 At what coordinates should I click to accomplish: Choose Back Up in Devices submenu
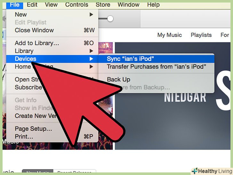pos(156,79)
